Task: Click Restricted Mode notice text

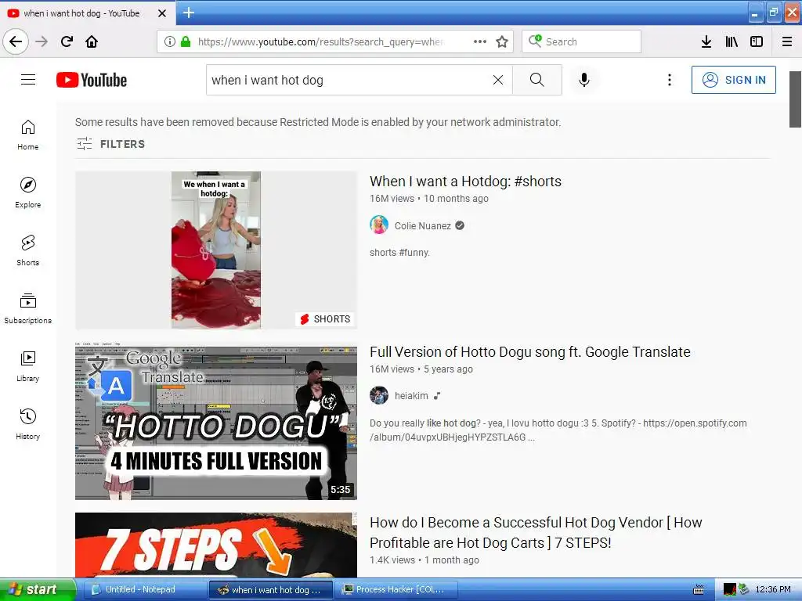Action: click(x=318, y=122)
